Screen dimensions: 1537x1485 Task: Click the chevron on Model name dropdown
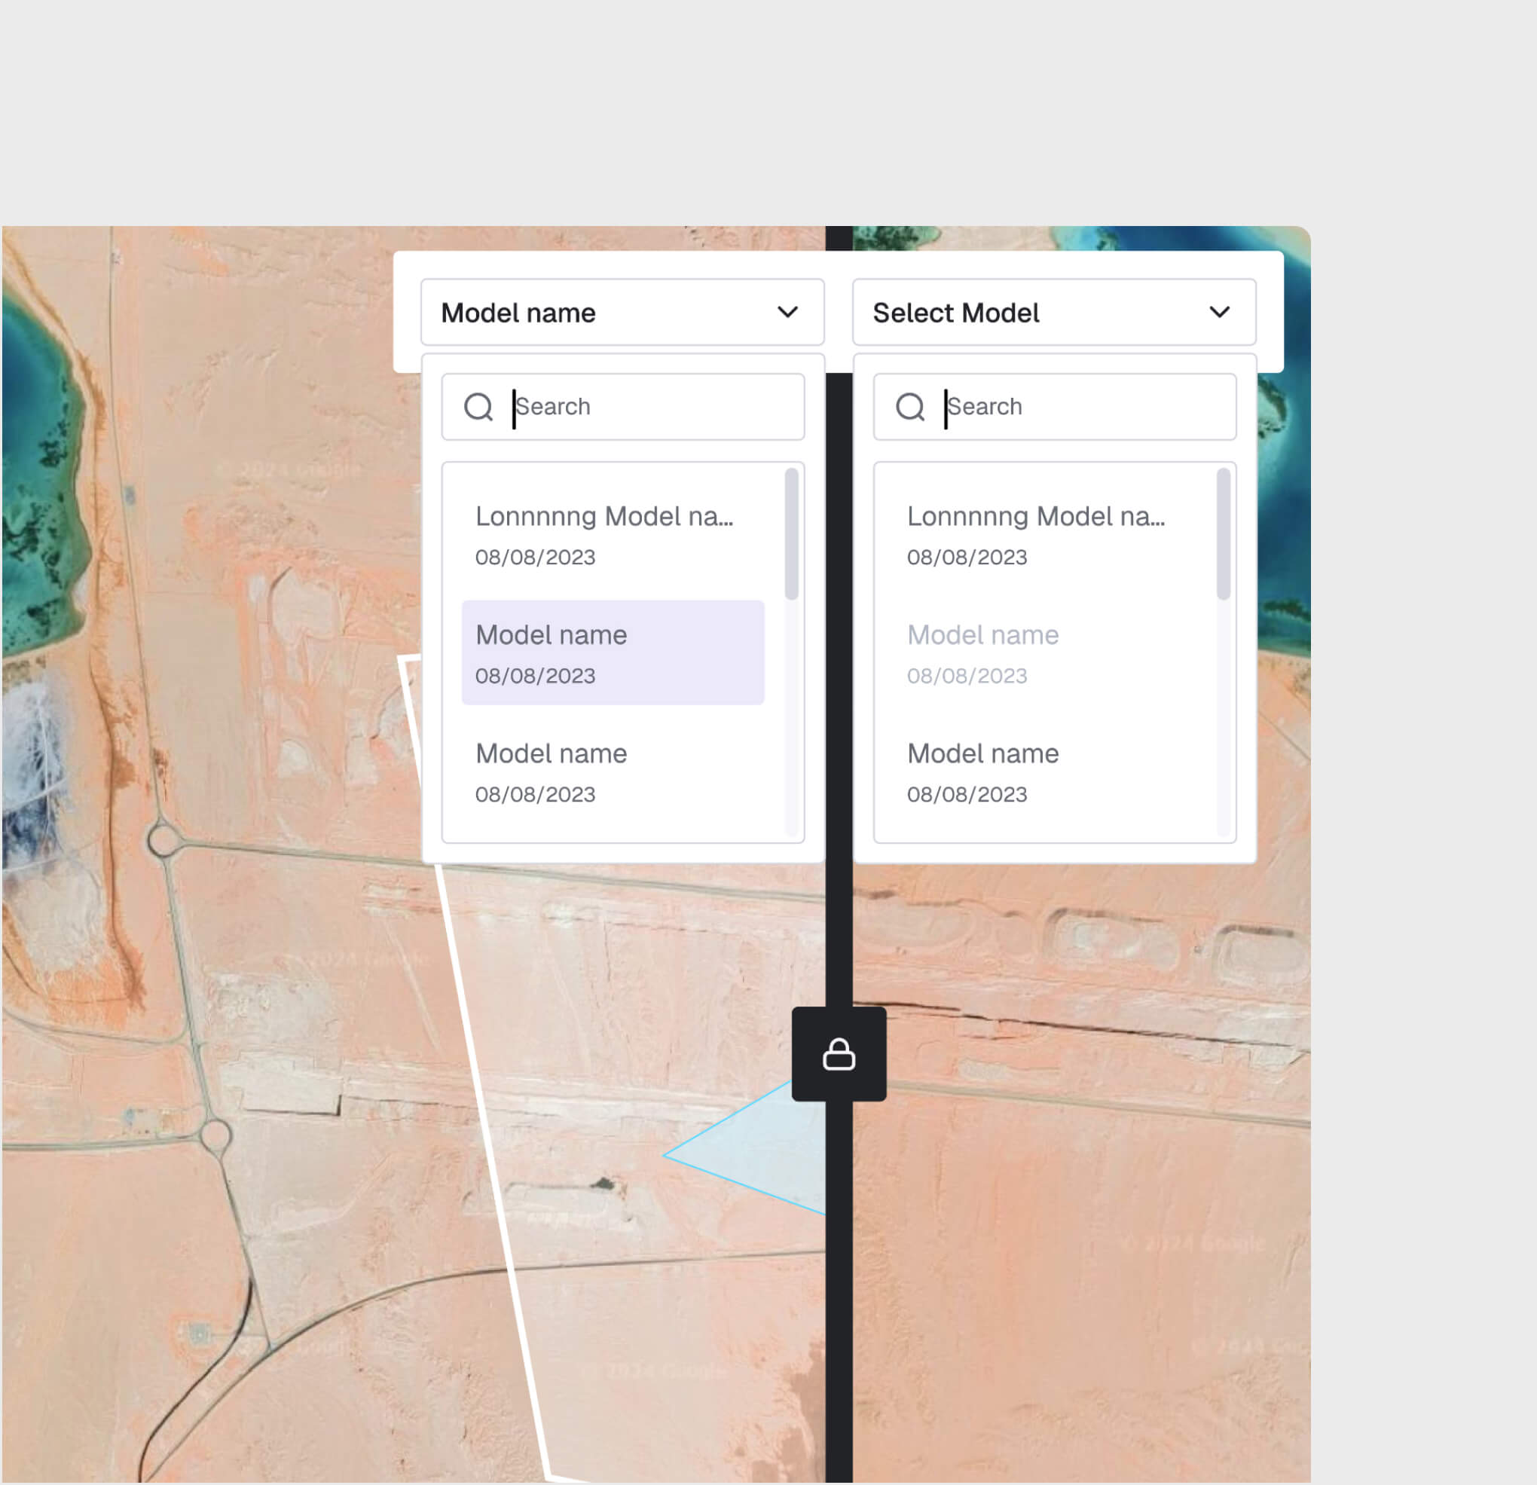(787, 312)
